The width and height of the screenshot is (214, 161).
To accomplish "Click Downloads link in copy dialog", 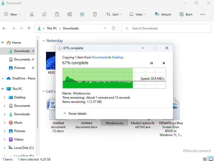I will [x=100, y=57].
